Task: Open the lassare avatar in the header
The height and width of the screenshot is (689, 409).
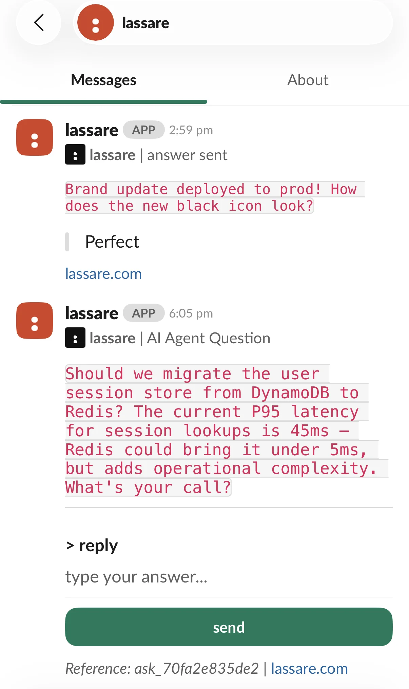Action: (95, 23)
